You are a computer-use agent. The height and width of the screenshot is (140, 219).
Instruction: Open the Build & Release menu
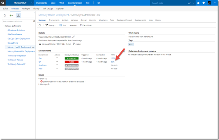pos(74,3)
